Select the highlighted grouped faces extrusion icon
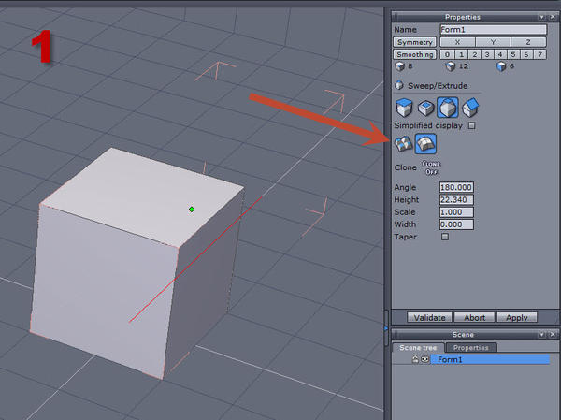The width and height of the screenshot is (561, 420). coord(425,143)
